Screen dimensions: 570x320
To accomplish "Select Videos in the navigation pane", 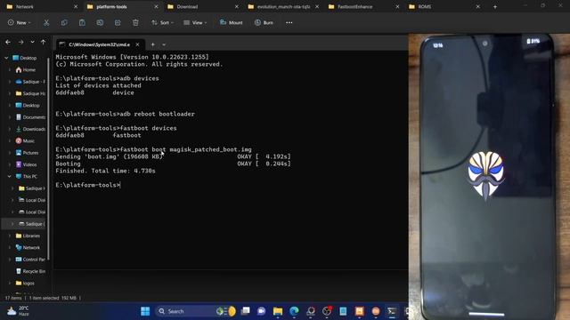I will 26,164.
